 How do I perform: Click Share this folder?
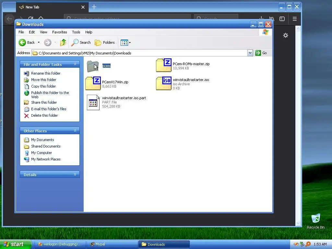click(x=44, y=102)
